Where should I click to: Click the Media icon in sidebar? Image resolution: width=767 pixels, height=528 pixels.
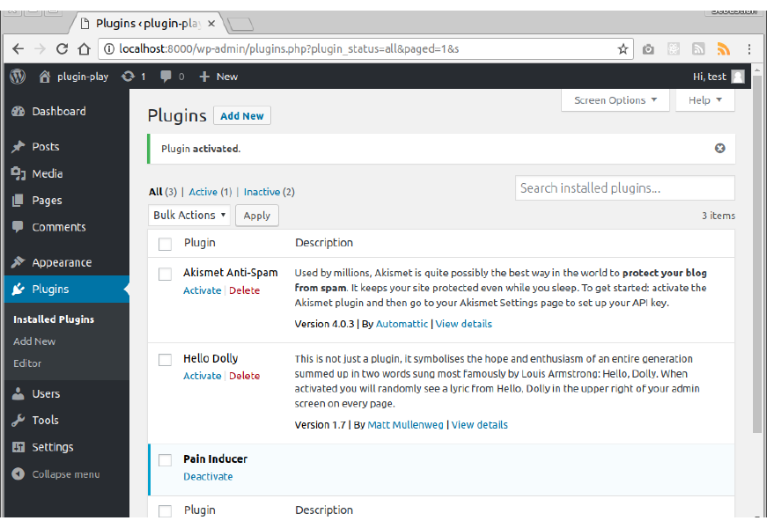point(18,173)
